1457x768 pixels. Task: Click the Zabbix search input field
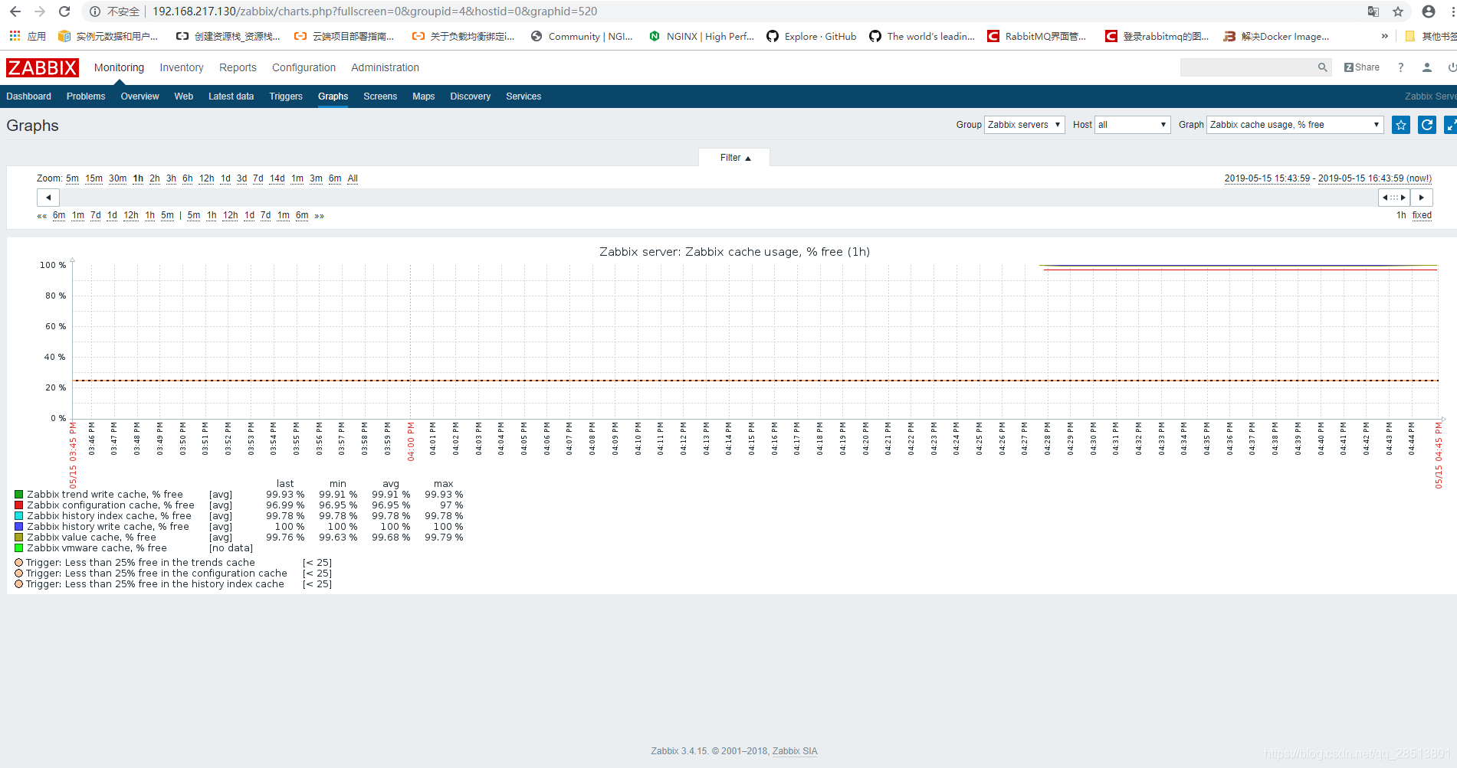pyautogui.click(x=1248, y=67)
